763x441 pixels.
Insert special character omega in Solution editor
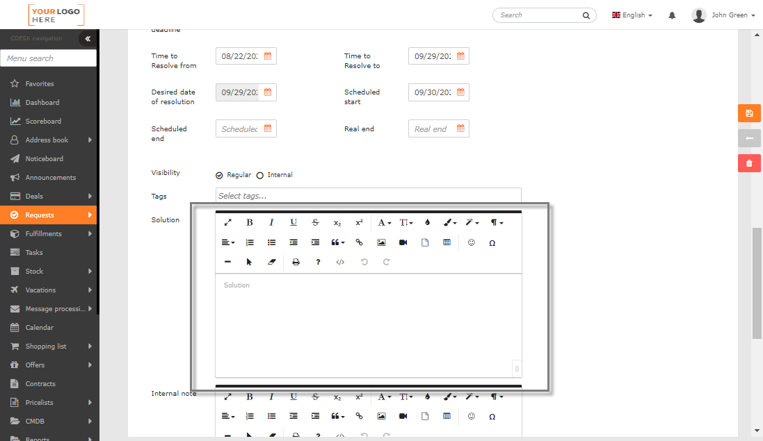click(x=492, y=243)
